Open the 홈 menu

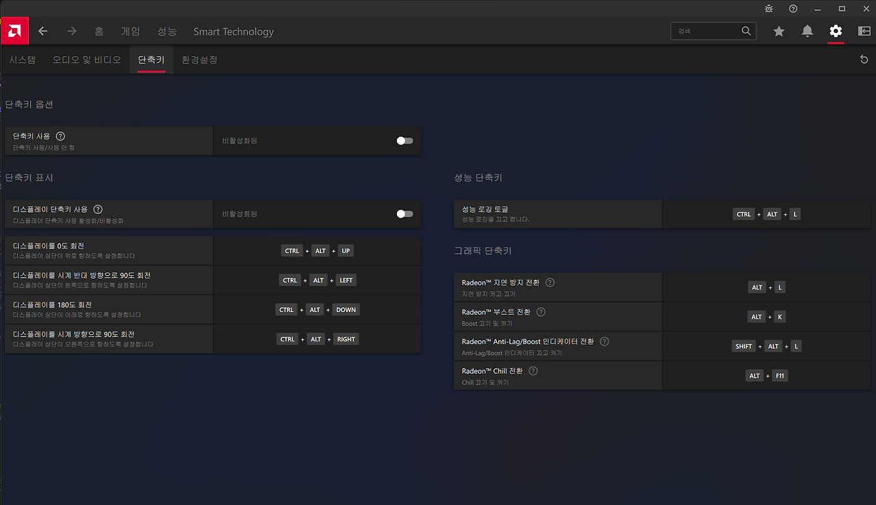tap(99, 31)
